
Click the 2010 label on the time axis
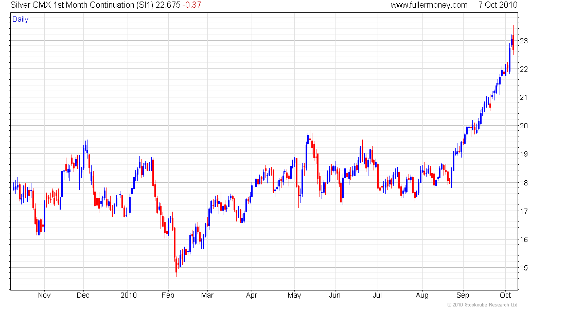point(129,295)
